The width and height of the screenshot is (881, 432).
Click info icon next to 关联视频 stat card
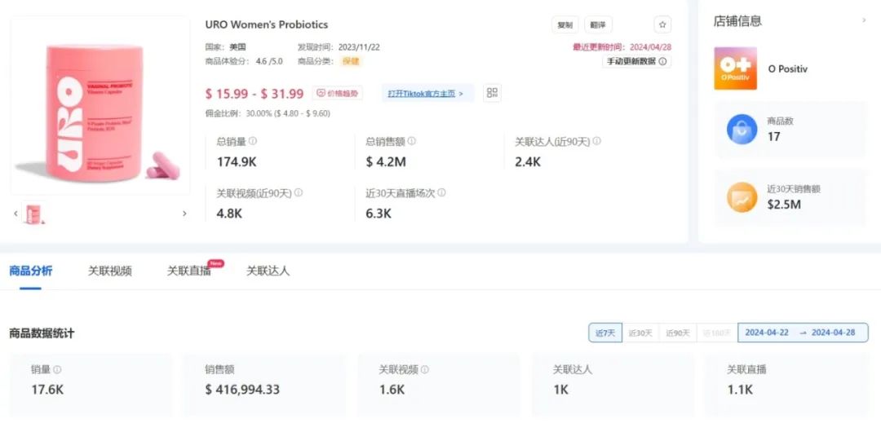tap(425, 369)
